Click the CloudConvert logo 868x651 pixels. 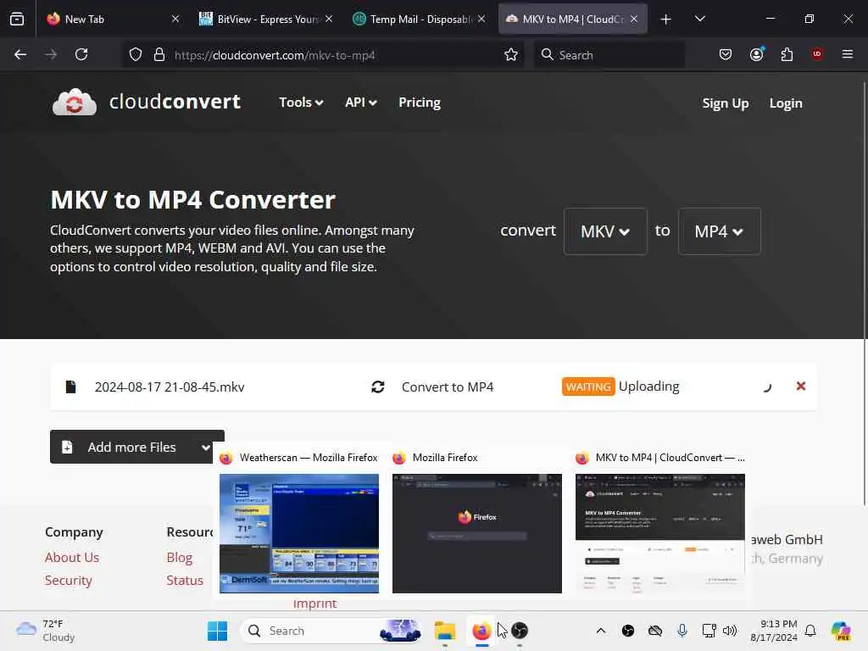tap(147, 102)
